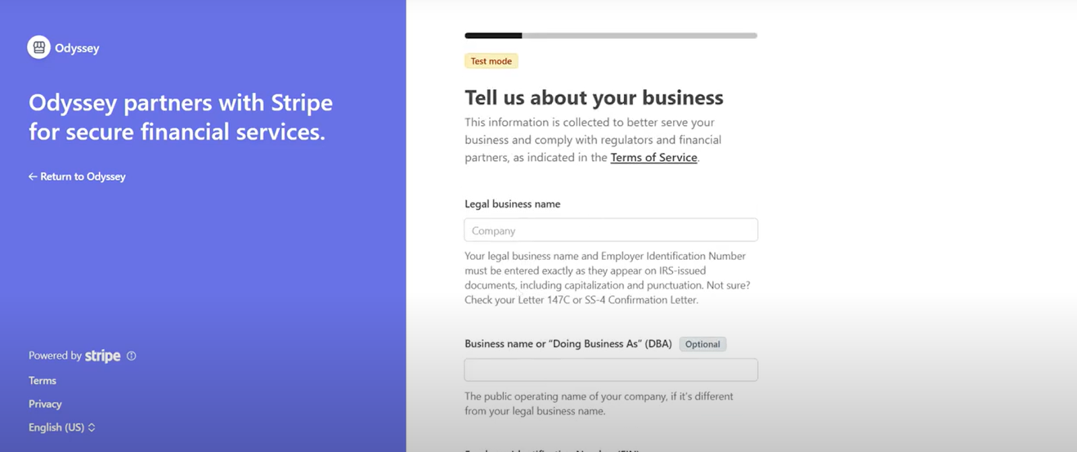This screenshot has width=1077, height=452.
Task: Focus the Legal business name field
Action: [x=611, y=230]
